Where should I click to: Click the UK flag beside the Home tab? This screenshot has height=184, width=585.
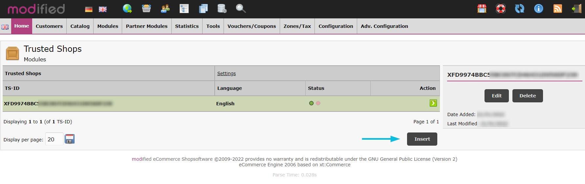[5, 27]
